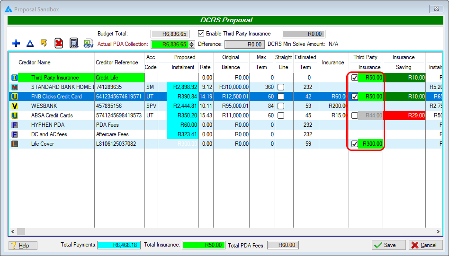
Task: Open the magnifier preview icon
Action: pyautogui.click(x=74, y=44)
